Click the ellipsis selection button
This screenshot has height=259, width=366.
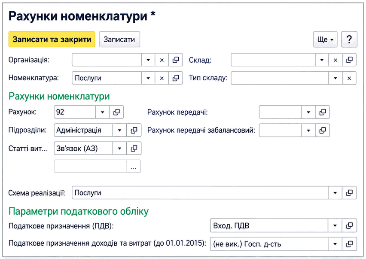[134, 166]
